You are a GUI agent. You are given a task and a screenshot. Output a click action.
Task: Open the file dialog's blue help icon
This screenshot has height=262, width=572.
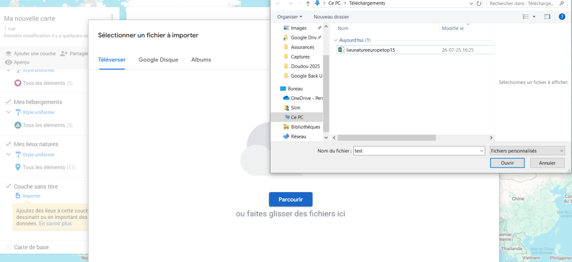coord(562,17)
